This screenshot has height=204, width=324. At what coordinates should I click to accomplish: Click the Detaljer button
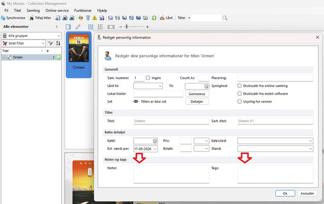(197, 101)
